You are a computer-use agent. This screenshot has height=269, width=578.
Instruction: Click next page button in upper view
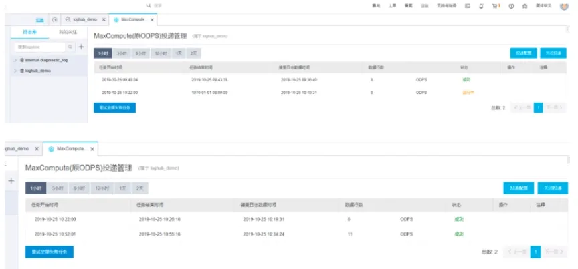(555, 108)
